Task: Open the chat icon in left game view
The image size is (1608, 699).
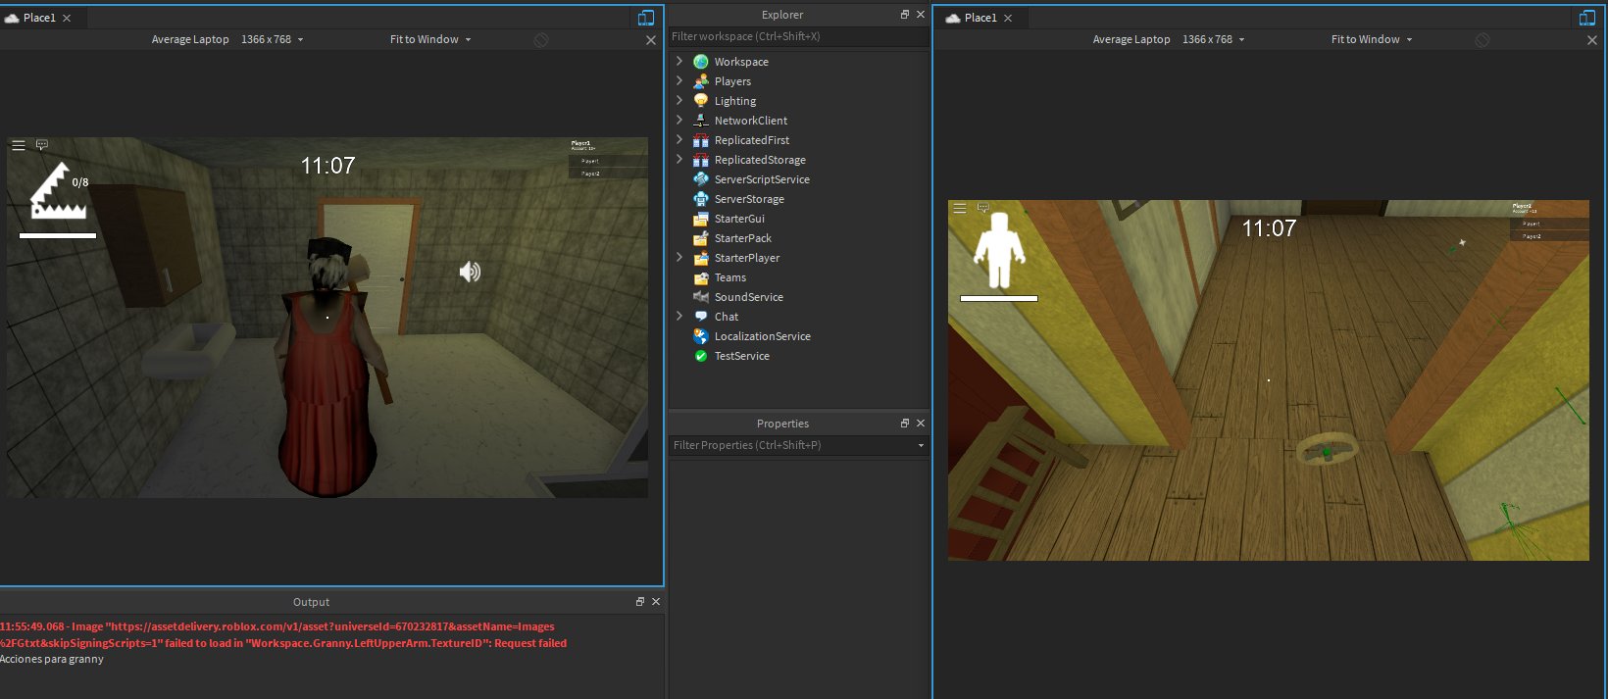Action: coord(42,145)
